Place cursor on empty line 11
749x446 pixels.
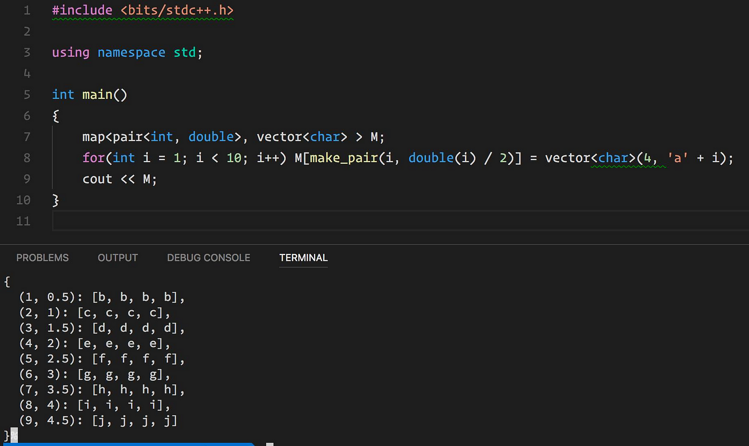point(400,221)
